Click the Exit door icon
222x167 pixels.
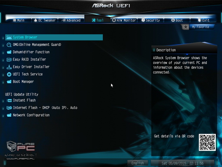tap(199, 20)
